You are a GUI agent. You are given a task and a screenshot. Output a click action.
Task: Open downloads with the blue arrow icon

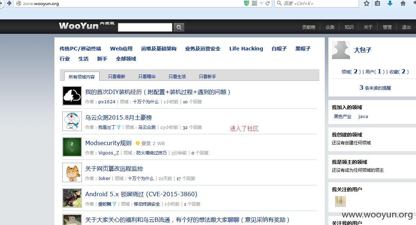pyautogui.click(x=390, y=3)
